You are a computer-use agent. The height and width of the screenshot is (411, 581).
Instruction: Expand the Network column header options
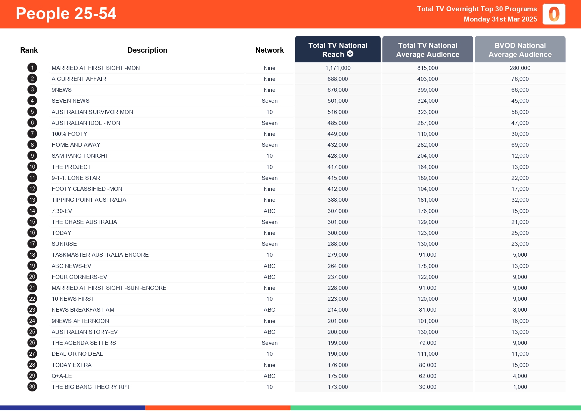click(x=269, y=50)
